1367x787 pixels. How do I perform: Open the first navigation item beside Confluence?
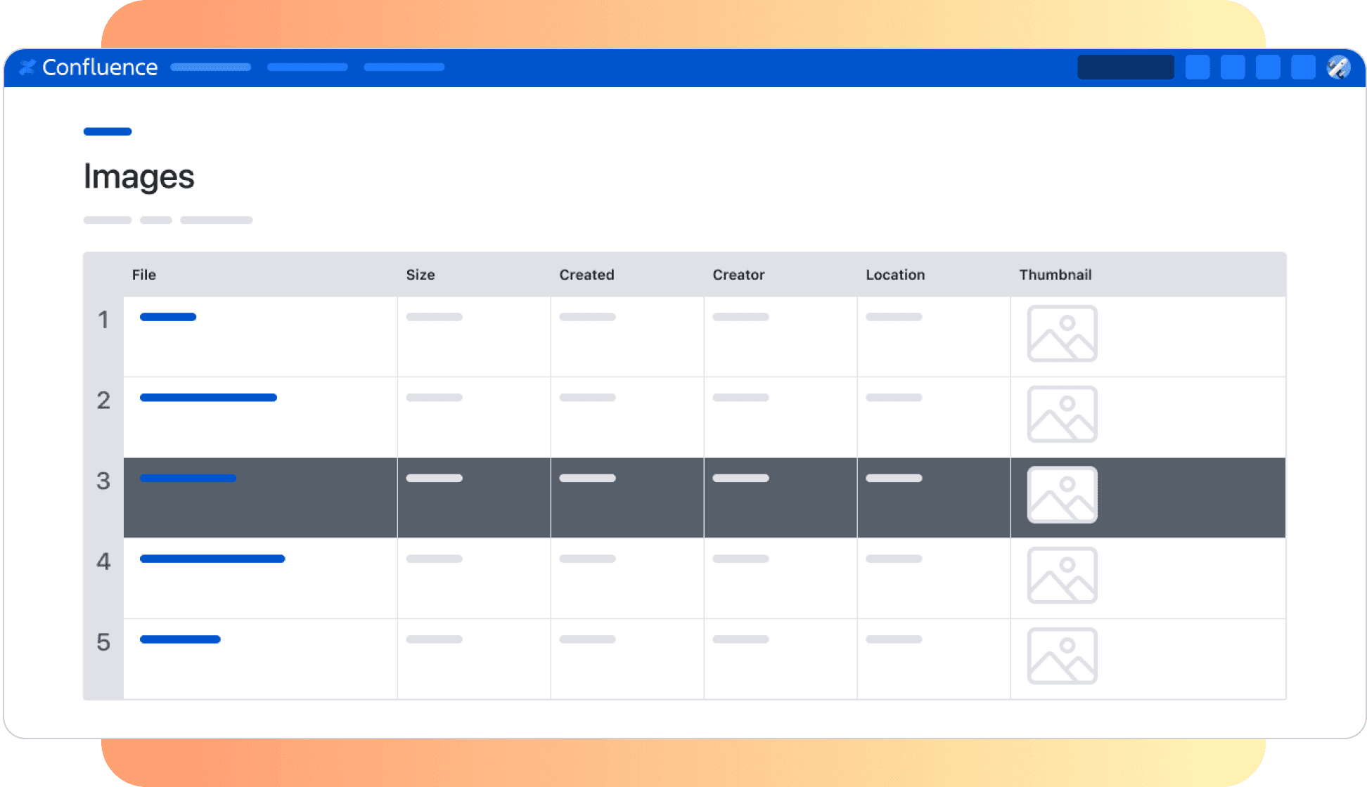(210, 67)
